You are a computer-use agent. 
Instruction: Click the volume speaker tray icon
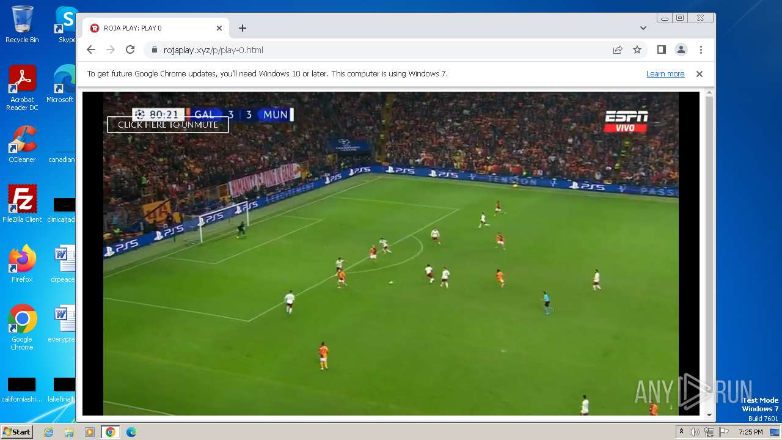click(695, 432)
